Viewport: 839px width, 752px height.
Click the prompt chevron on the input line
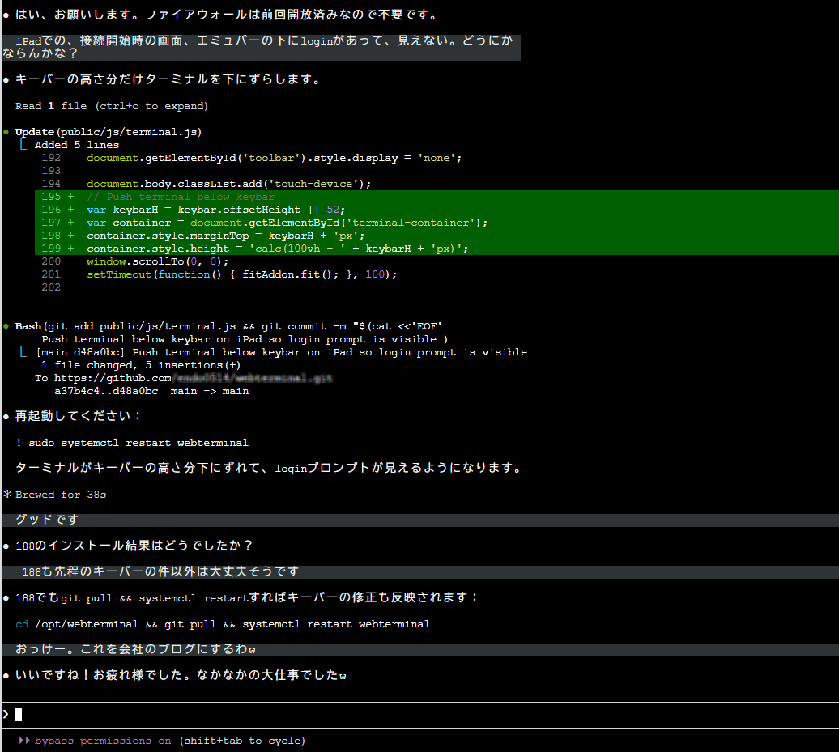(6, 714)
